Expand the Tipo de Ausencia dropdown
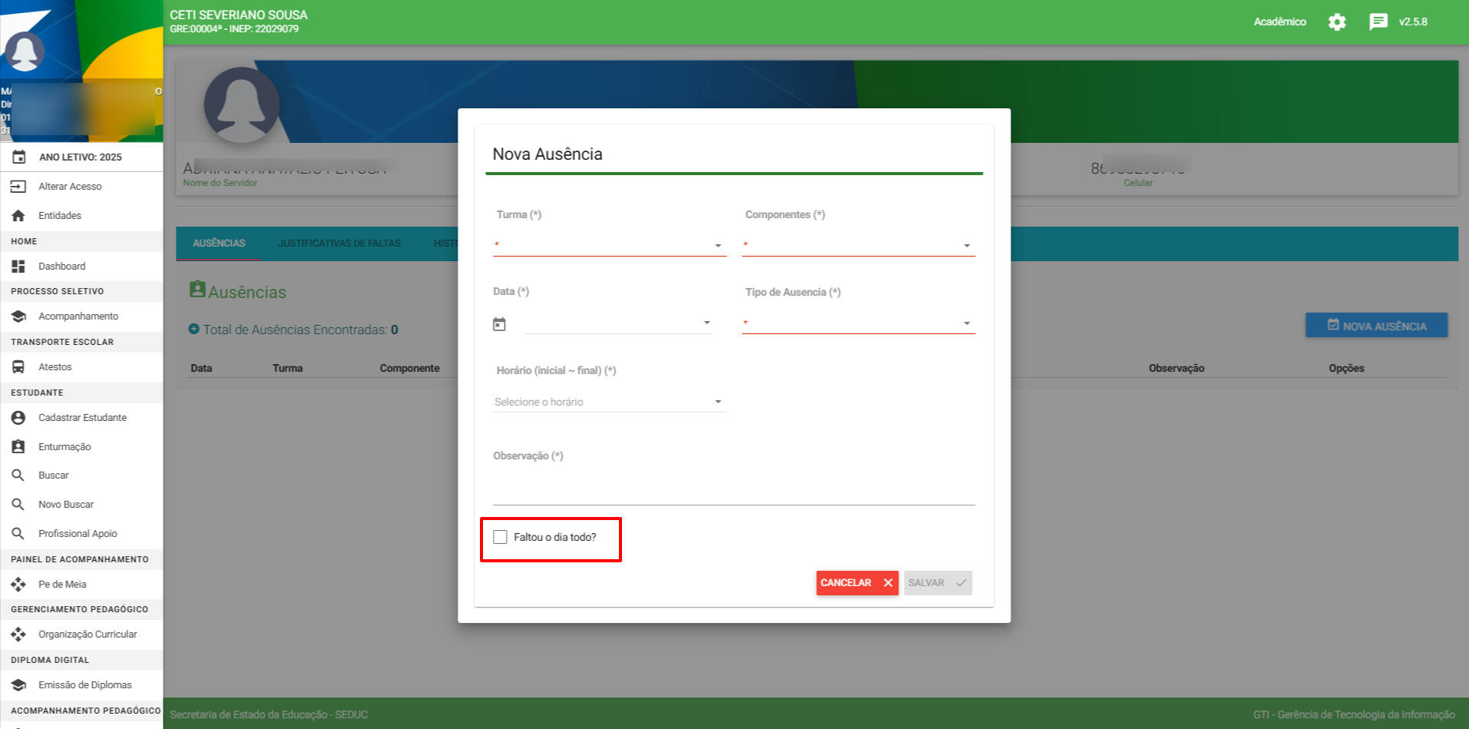Screen dimensions: 1469x729 coord(858,323)
